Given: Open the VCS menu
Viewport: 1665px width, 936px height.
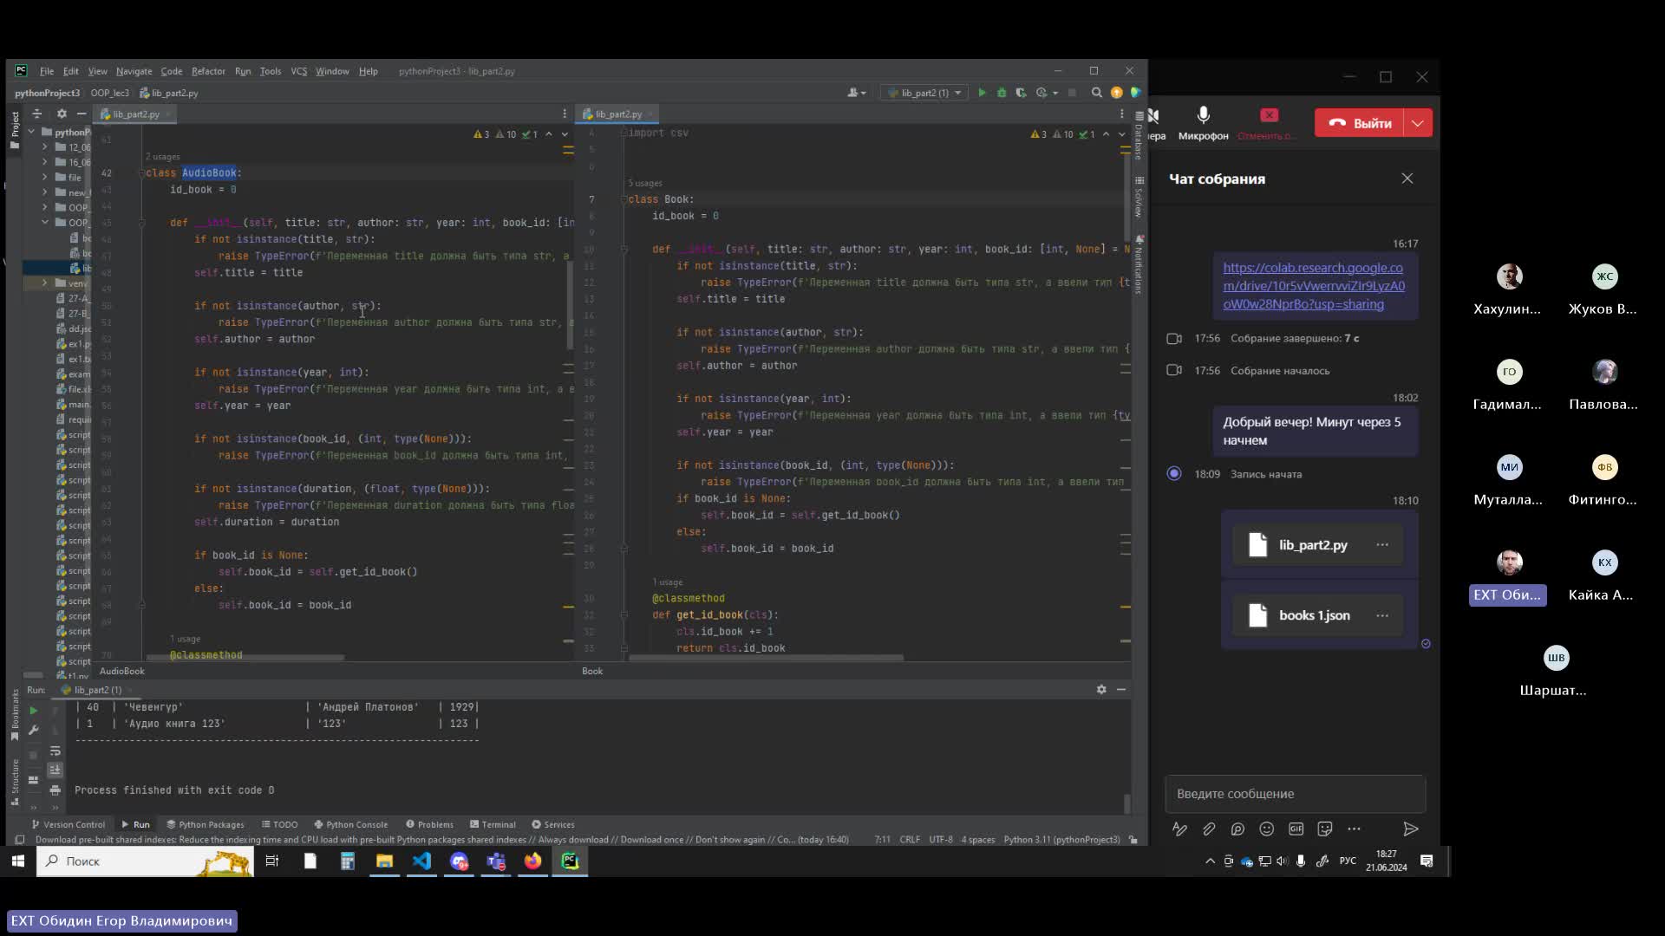Looking at the screenshot, I should click(298, 71).
